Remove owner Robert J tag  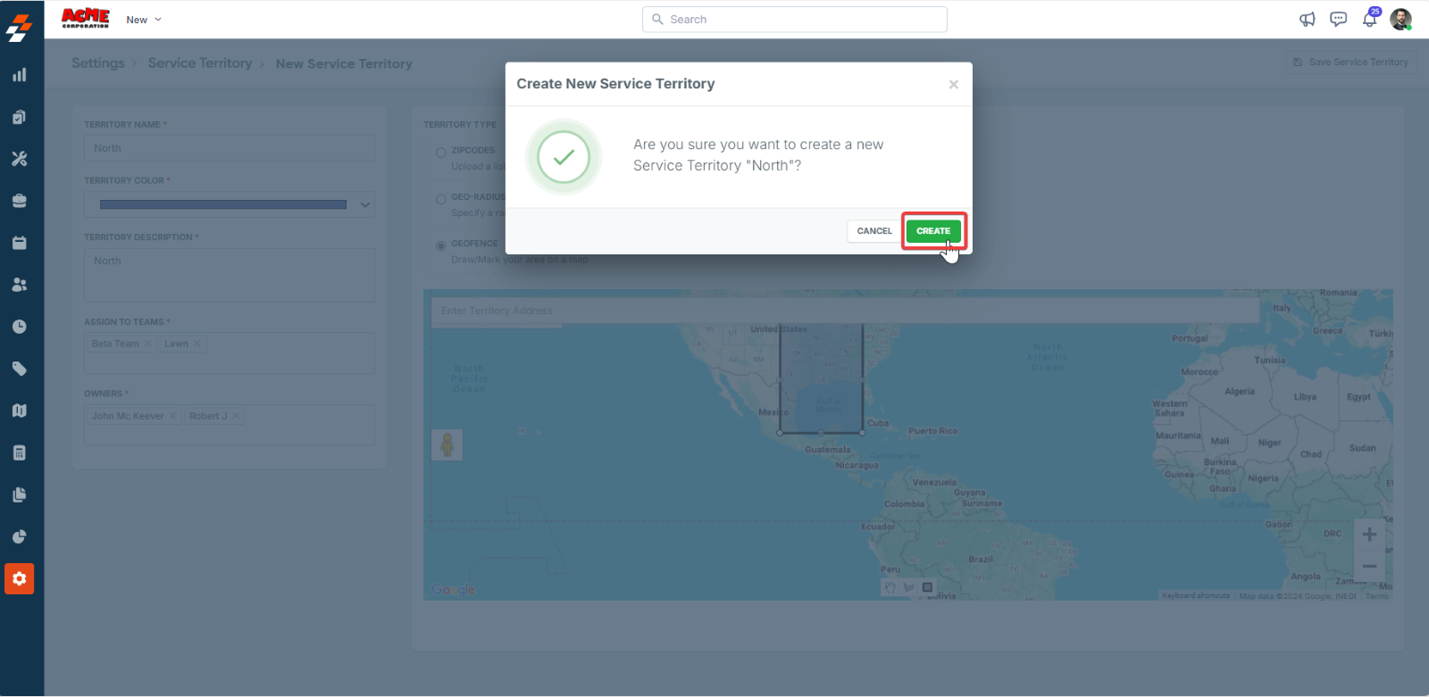[x=236, y=416]
